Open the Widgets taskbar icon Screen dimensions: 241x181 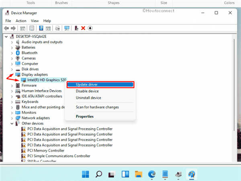point(125,174)
